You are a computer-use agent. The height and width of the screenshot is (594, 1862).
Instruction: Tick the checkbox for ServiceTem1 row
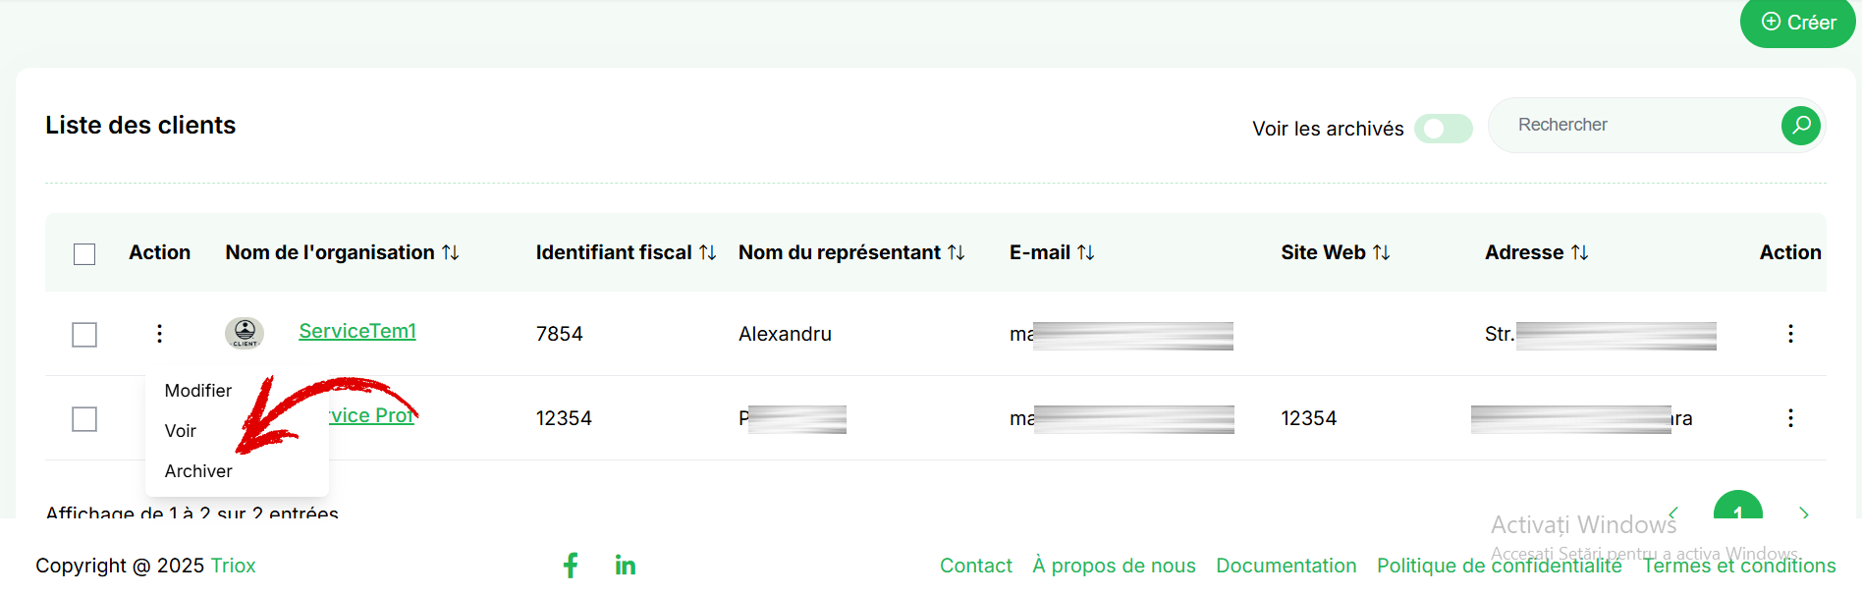84,335
